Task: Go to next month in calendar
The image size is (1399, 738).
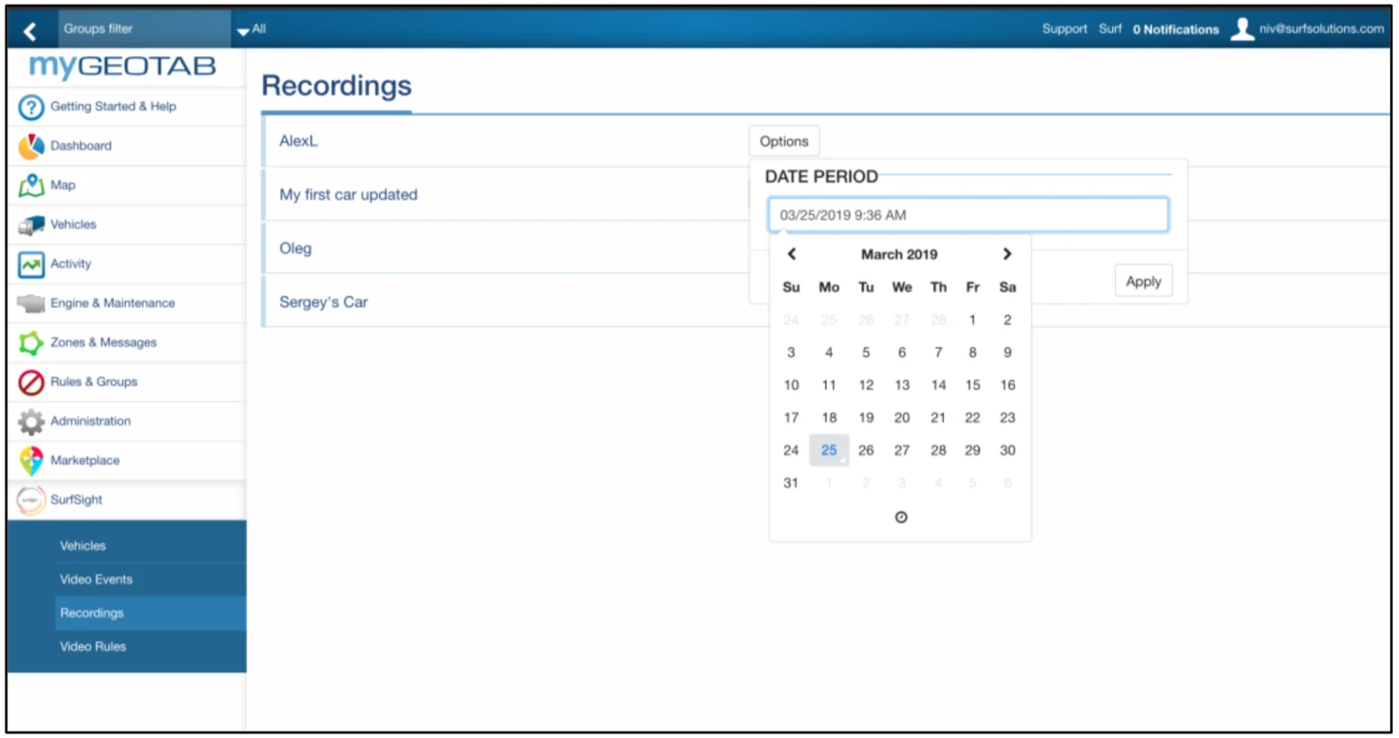Action: tap(1006, 254)
